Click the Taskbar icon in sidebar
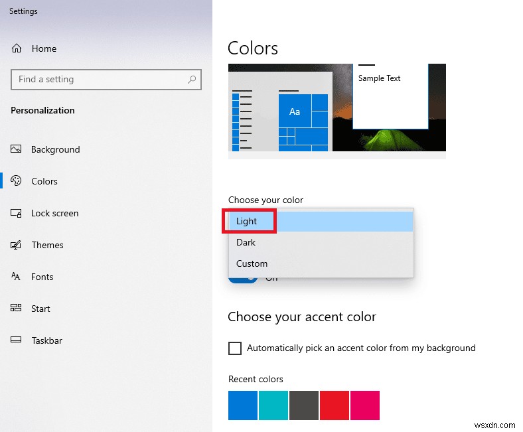 pos(16,340)
